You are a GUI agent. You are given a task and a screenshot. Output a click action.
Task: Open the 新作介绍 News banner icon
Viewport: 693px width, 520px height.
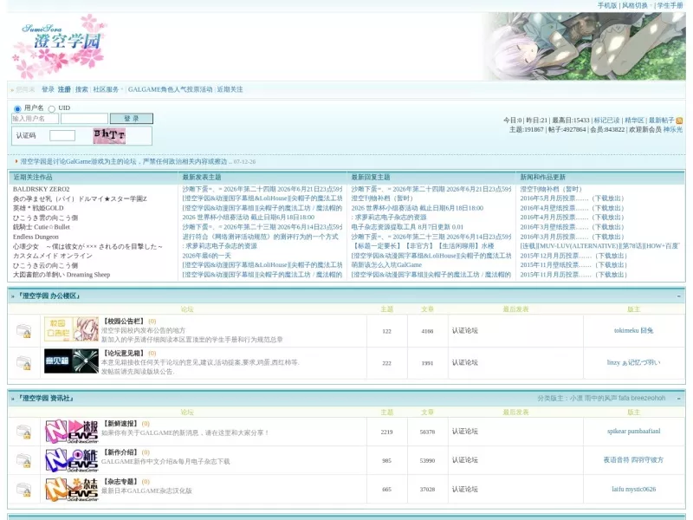coord(71,460)
